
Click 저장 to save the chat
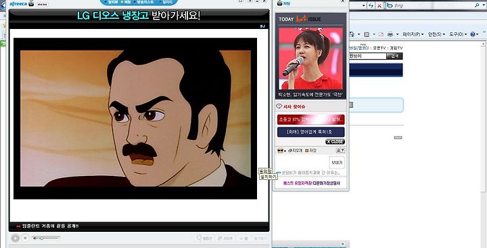[310, 150]
